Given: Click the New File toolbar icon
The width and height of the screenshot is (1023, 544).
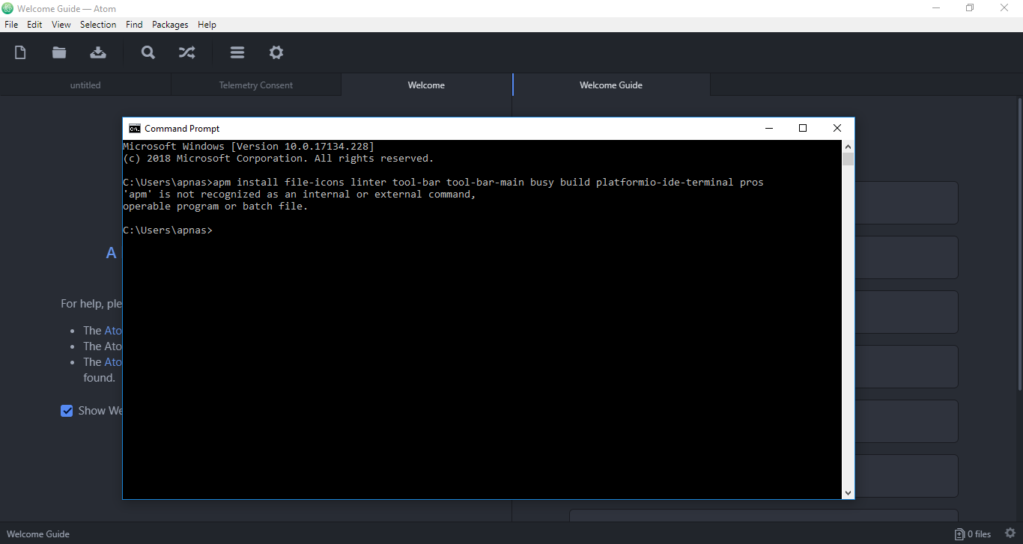Looking at the screenshot, I should tap(20, 52).
